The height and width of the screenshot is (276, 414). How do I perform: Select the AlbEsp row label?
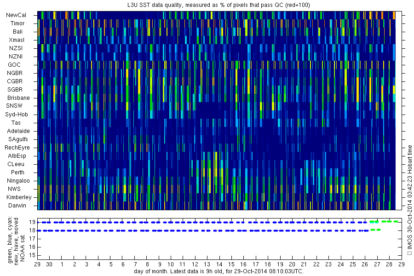pyautogui.click(x=17, y=156)
